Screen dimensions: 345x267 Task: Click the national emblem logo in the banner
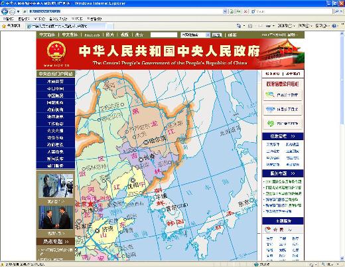[x=56, y=51]
